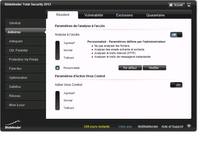The width and height of the screenshot is (208, 156).
Task: Click the Analyse à l'accès level slider
Action: pyautogui.click(x=57, y=50)
